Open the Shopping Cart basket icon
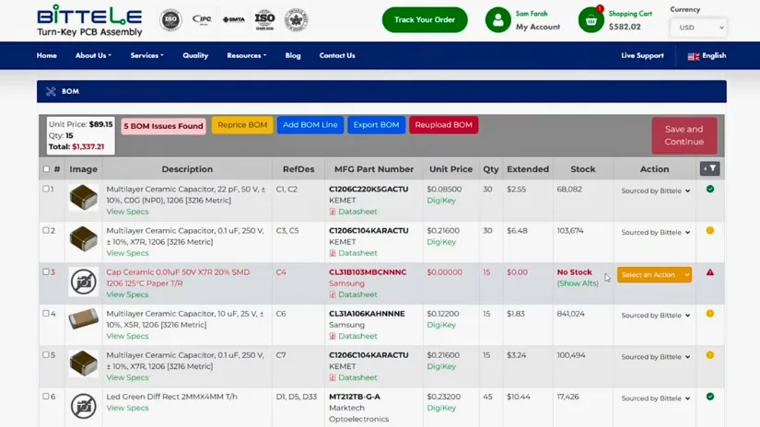The height and width of the screenshot is (427, 760). click(590, 20)
